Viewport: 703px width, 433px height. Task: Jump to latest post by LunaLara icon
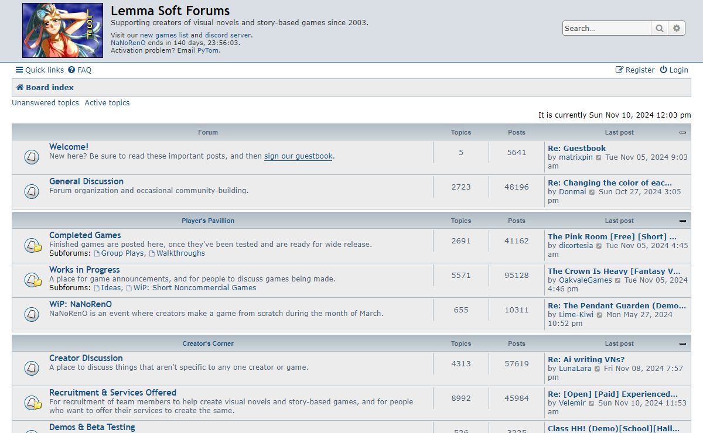tap(598, 369)
